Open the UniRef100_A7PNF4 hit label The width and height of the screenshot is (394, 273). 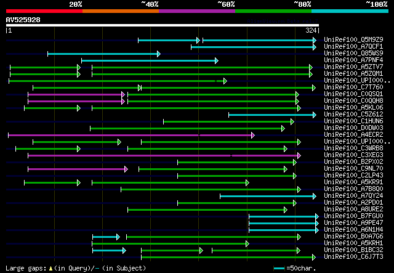pos(353,60)
